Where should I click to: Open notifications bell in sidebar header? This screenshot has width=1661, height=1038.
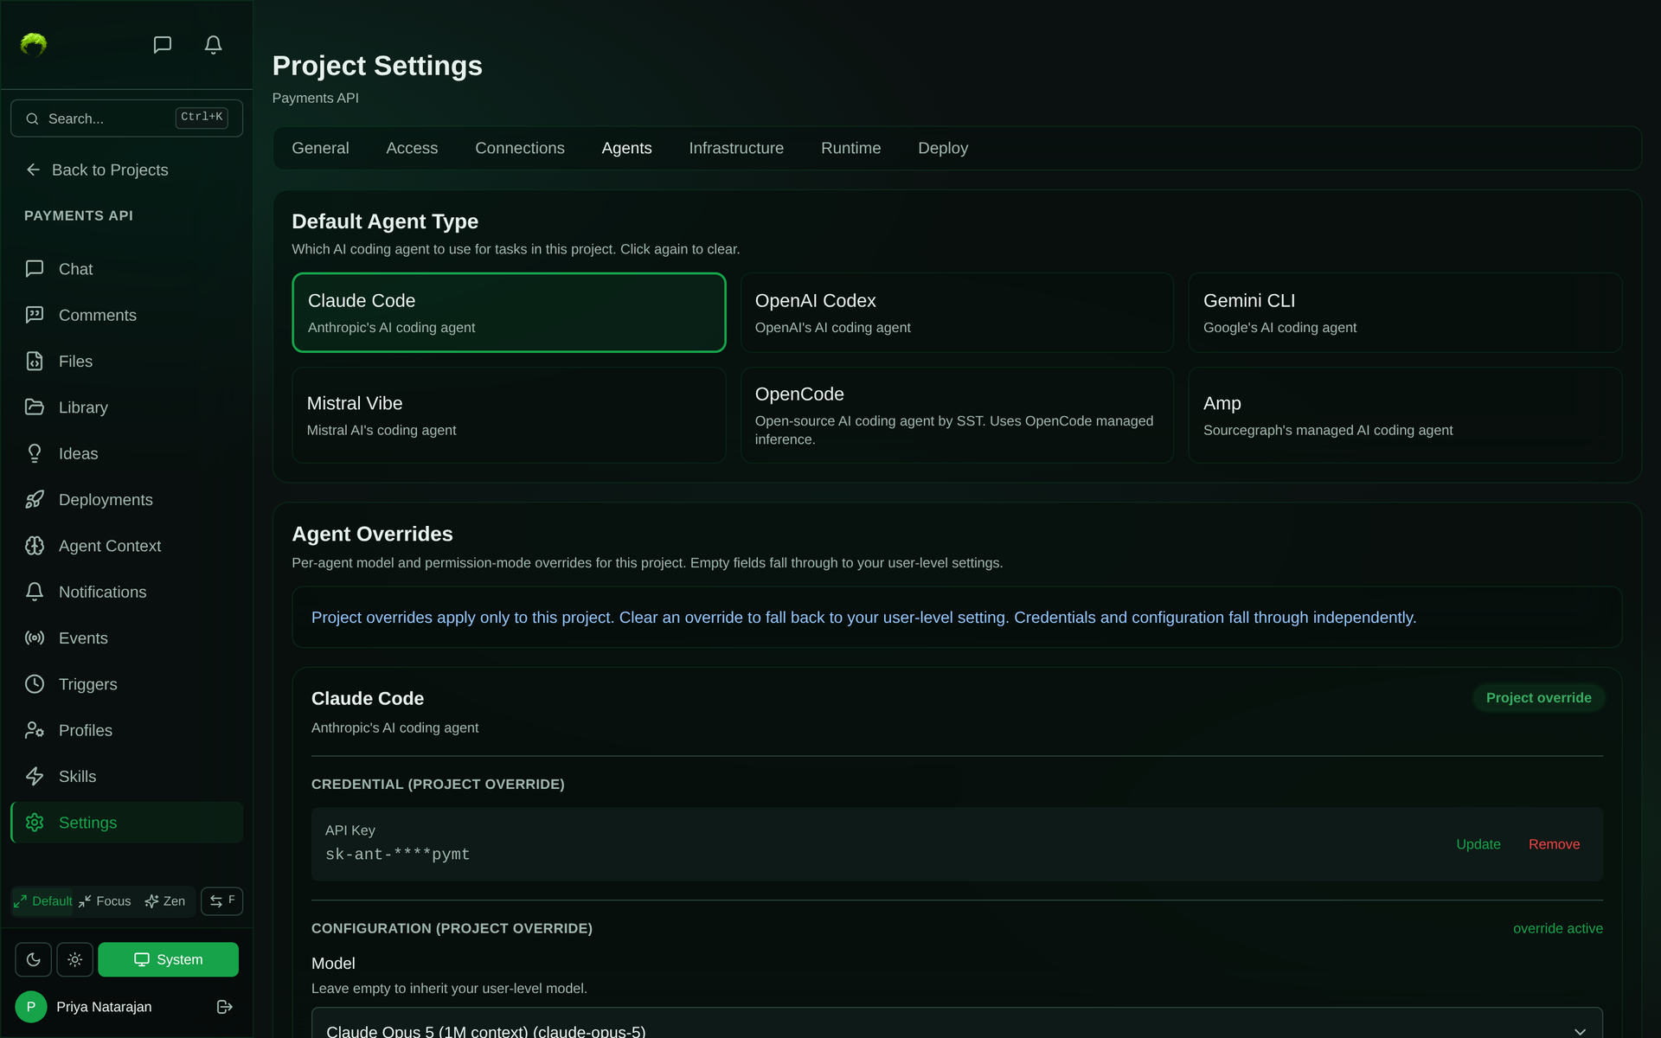tap(213, 45)
